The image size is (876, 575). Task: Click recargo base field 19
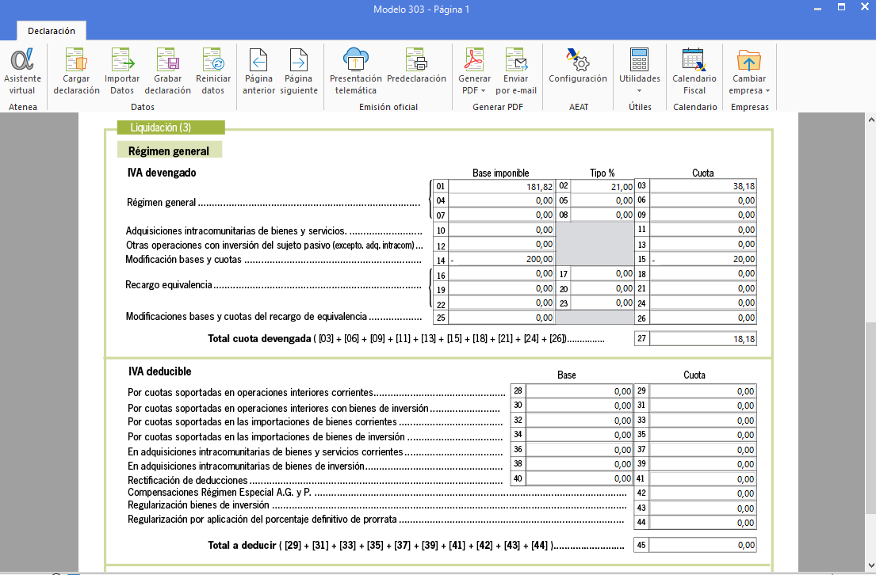point(501,288)
